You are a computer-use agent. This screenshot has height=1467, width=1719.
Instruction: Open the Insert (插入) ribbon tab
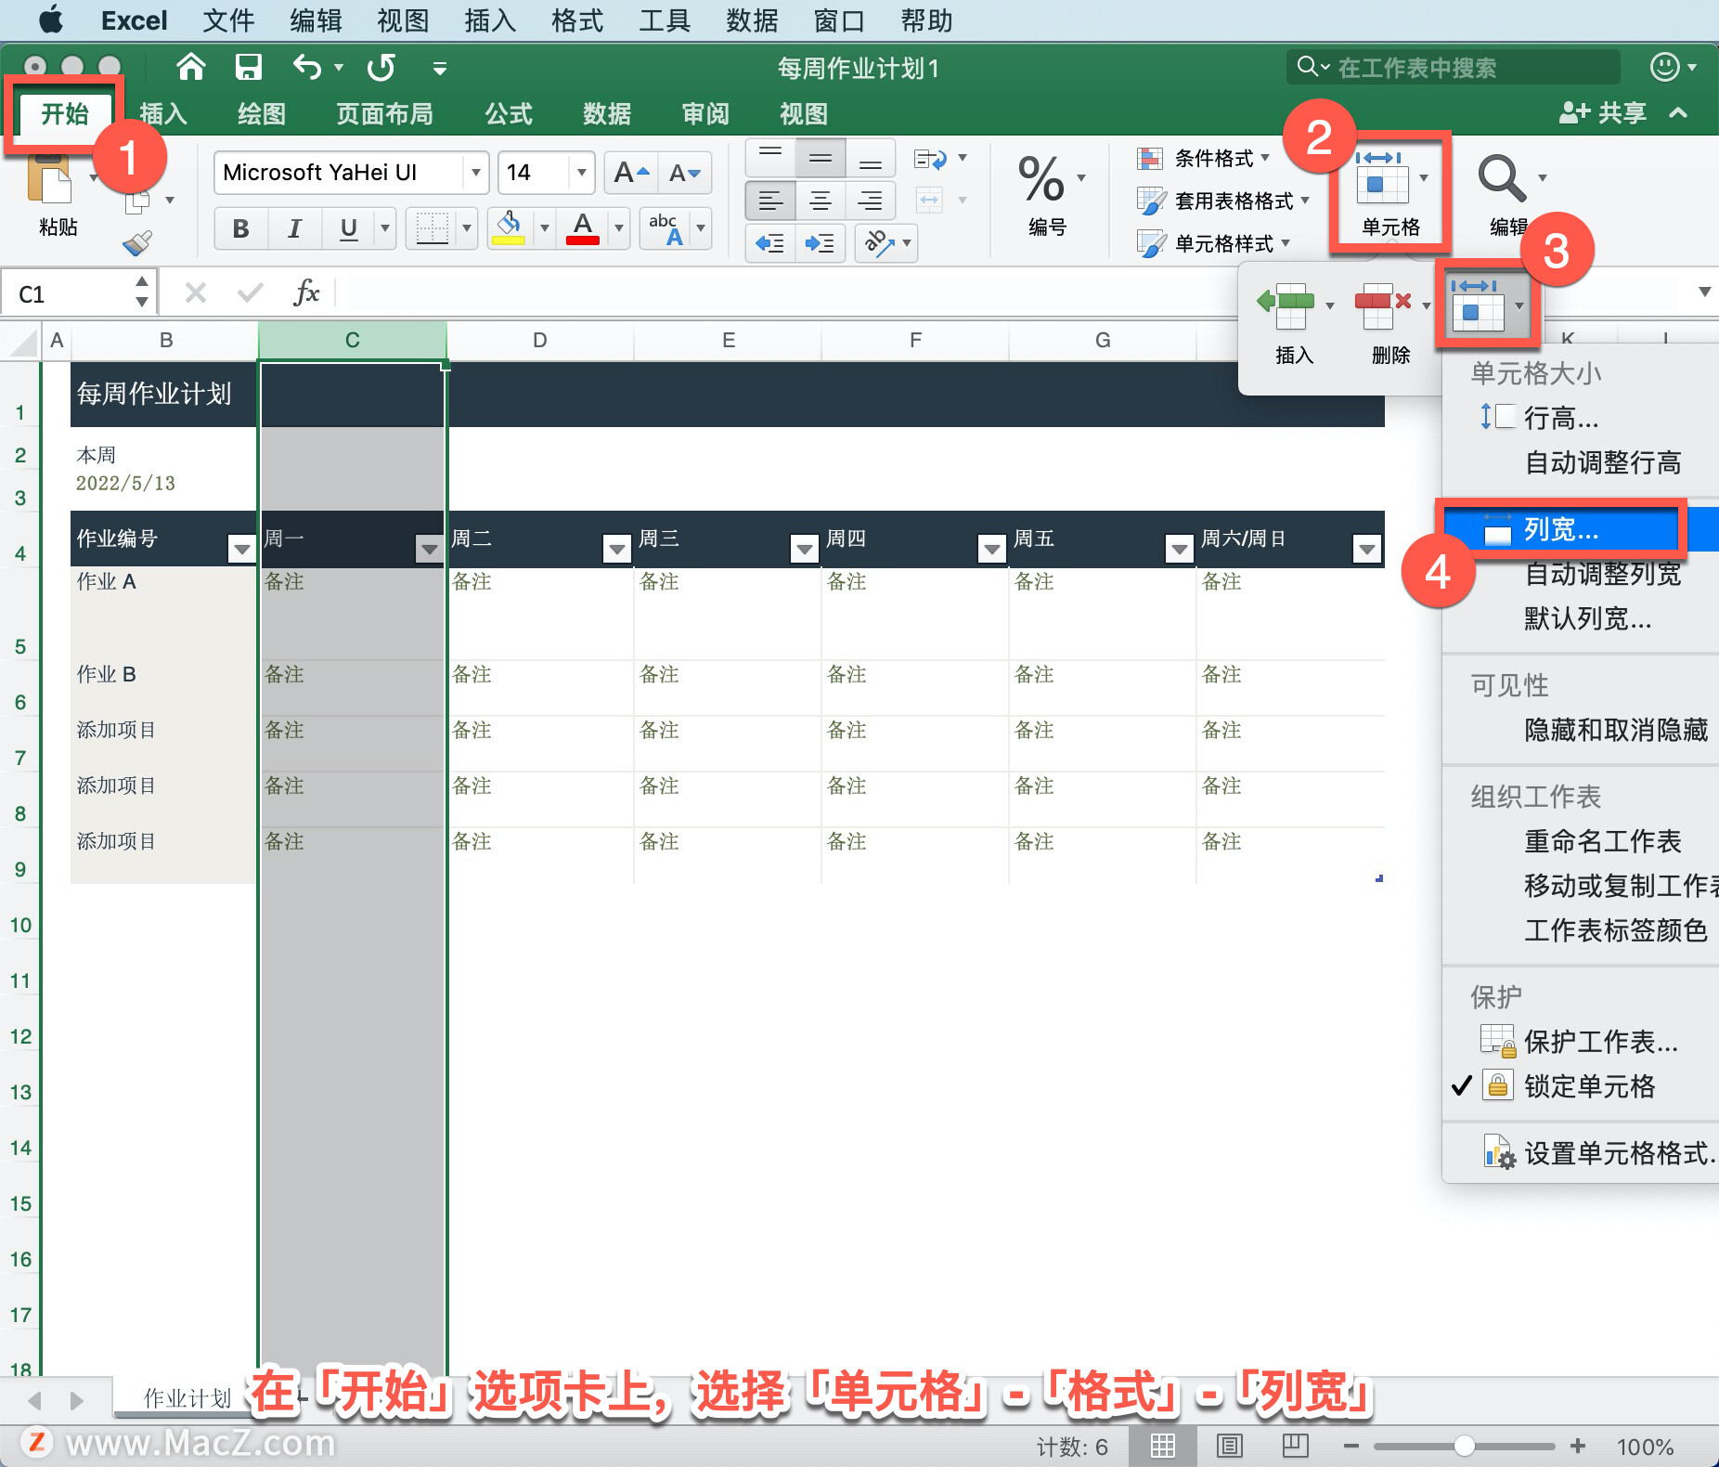[x=163, y=113]
